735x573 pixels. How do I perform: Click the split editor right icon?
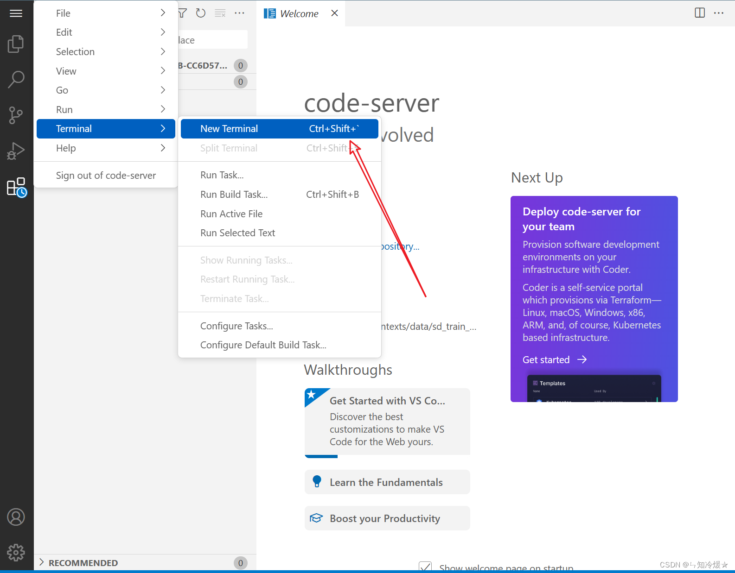click(700, 13)
